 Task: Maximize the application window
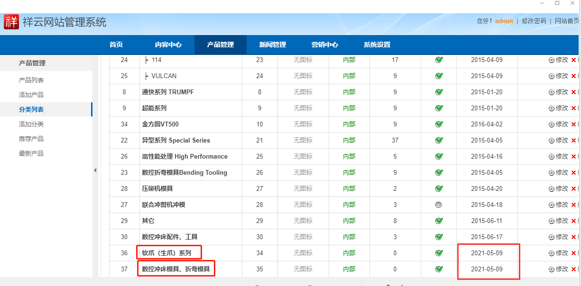[557, 3]
